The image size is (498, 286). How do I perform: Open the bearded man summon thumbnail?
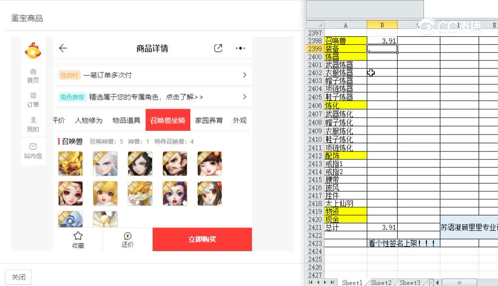point(174,163)
